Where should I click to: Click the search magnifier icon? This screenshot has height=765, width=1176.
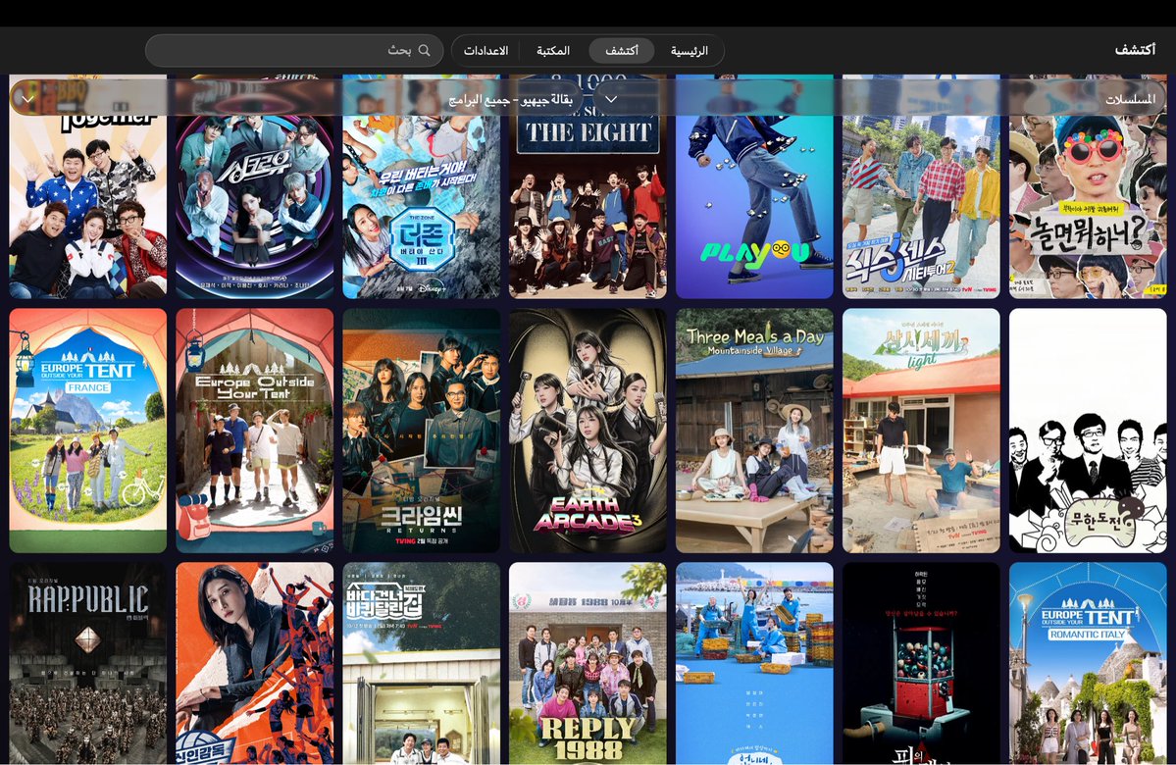[425, 50]
